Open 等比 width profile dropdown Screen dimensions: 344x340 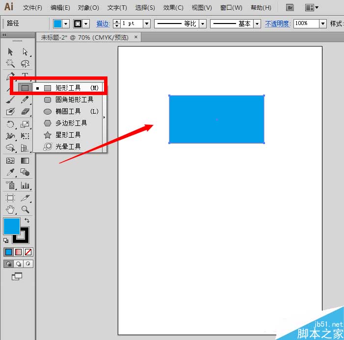click(x=203, y=24)
